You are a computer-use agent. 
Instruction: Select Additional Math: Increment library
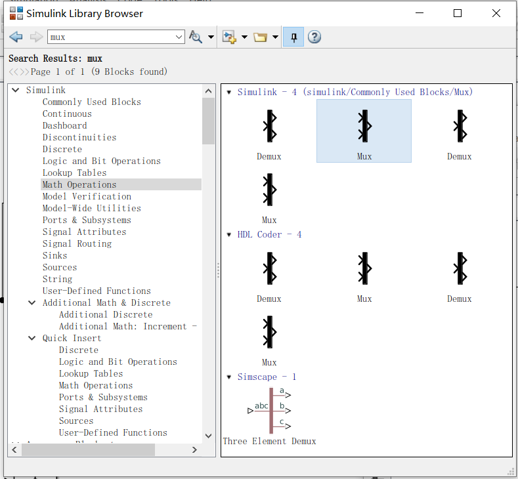point(128,327)
